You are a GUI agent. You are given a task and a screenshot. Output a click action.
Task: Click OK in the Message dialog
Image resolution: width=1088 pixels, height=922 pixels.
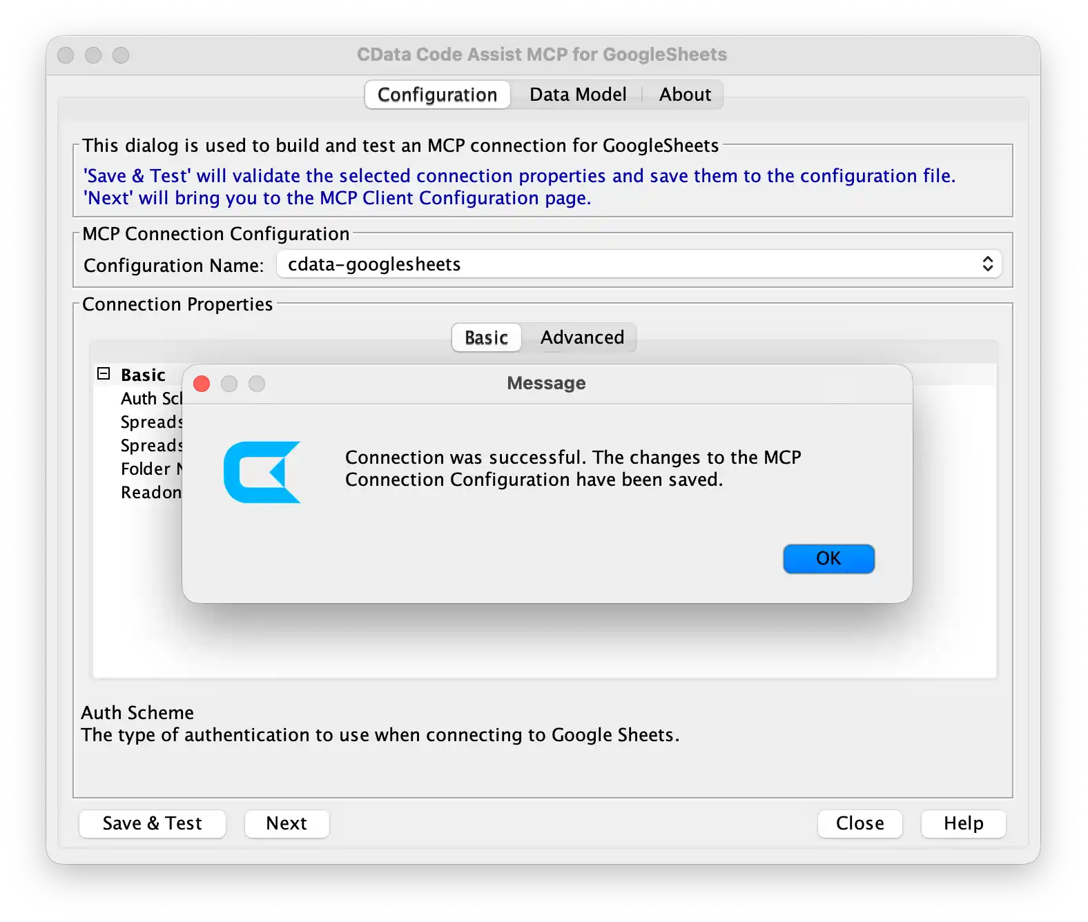(828, 558)
